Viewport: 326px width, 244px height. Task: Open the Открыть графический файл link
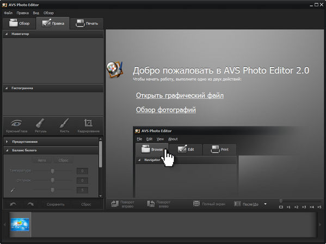(180, 96)
